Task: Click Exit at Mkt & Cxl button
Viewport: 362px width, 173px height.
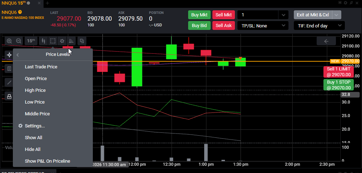Action: coord(313,15)
